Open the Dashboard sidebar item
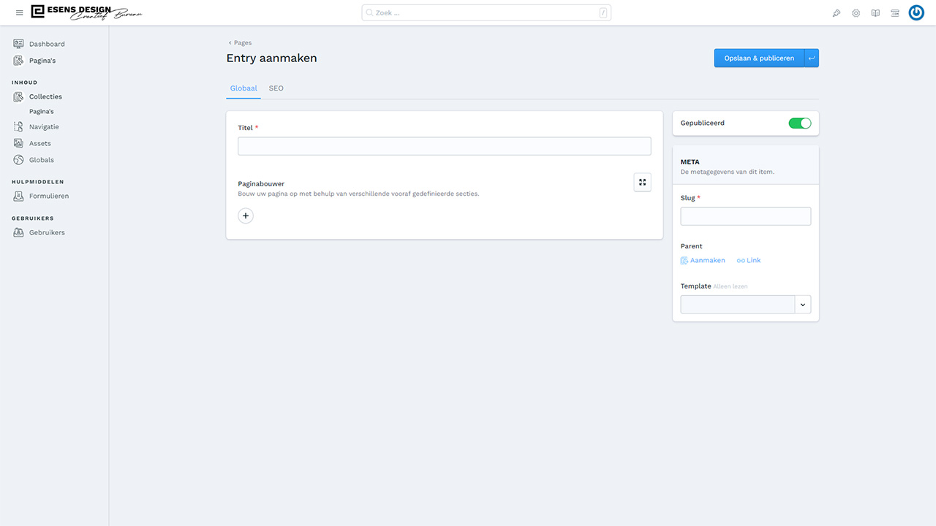This screenshot has height=526, width=936. pos(47,44)
